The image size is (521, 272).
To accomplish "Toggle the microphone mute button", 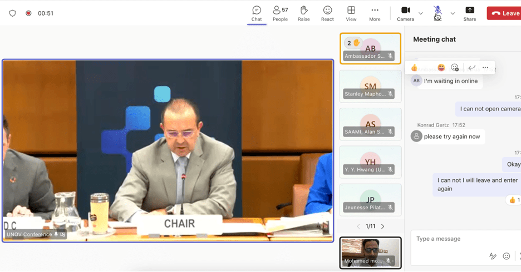I will tap(438, 12).
